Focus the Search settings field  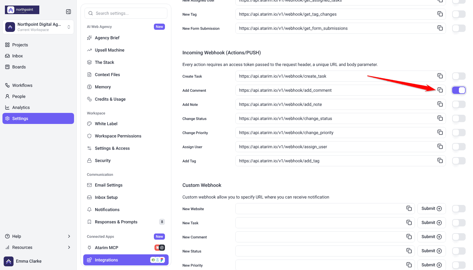tap(126, 13)
